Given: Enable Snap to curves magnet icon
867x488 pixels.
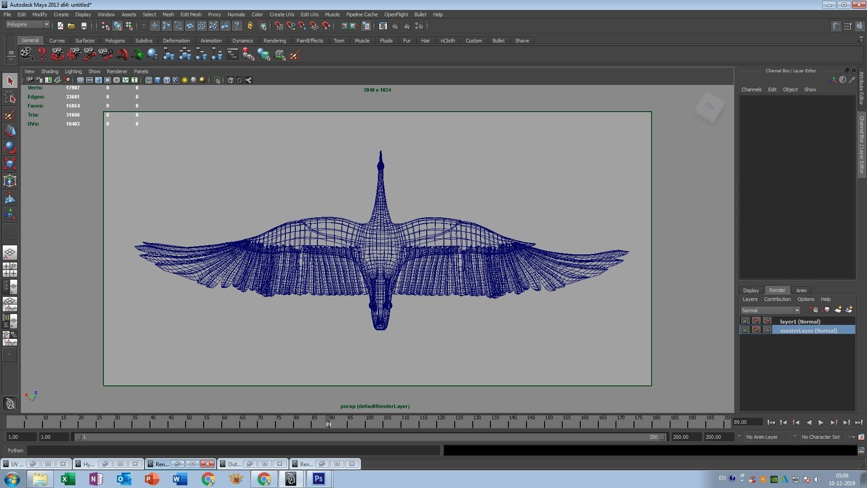Looking at the screenshot, I should click(290, 26).
